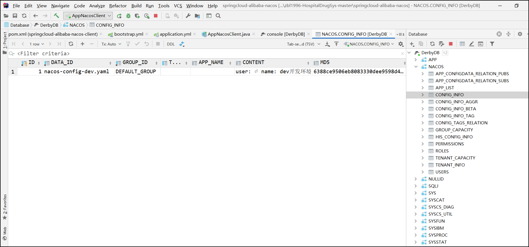529x247 pixels.
Task: Collapse the DerbyDB data source node
Action: [409, 52]
